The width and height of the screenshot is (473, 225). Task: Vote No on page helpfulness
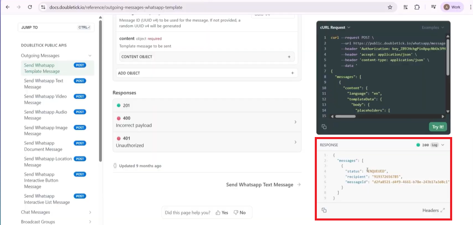[x=240, y=213]
